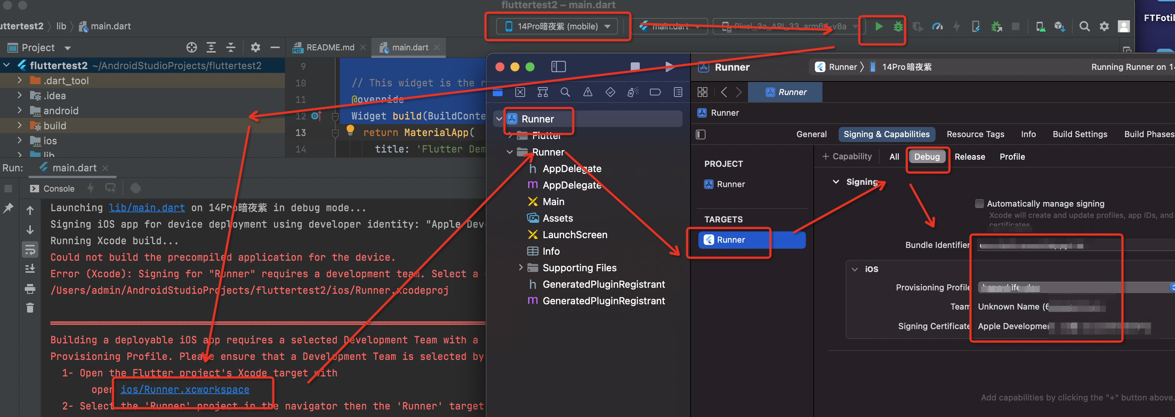This screenshot has width=1175, height=417.
Task: Click the + Capability button
Action: pyautogui.click(x=847, y=157)
